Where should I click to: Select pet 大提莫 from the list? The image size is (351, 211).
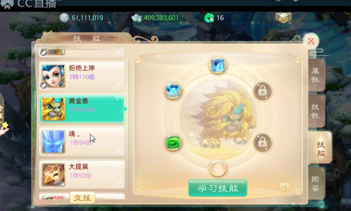(82, 175)
